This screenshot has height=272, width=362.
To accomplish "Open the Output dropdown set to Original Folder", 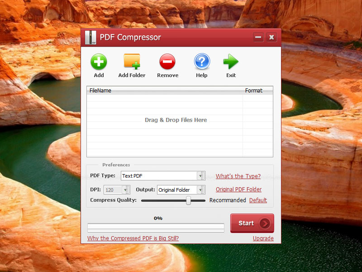I will [201, 189].
